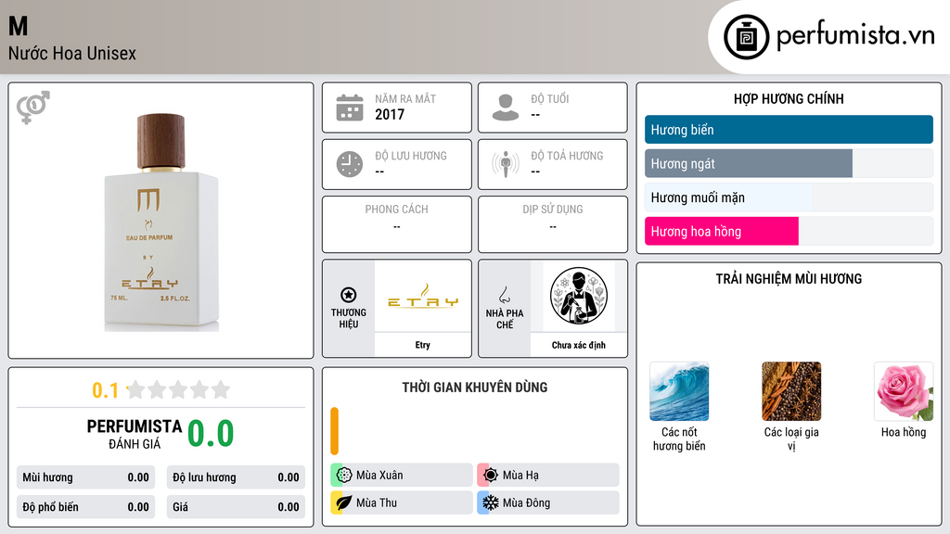Click the Hương ngát accord bar
This screenshot has height=534, width=950.
click(x=789, y=163)
